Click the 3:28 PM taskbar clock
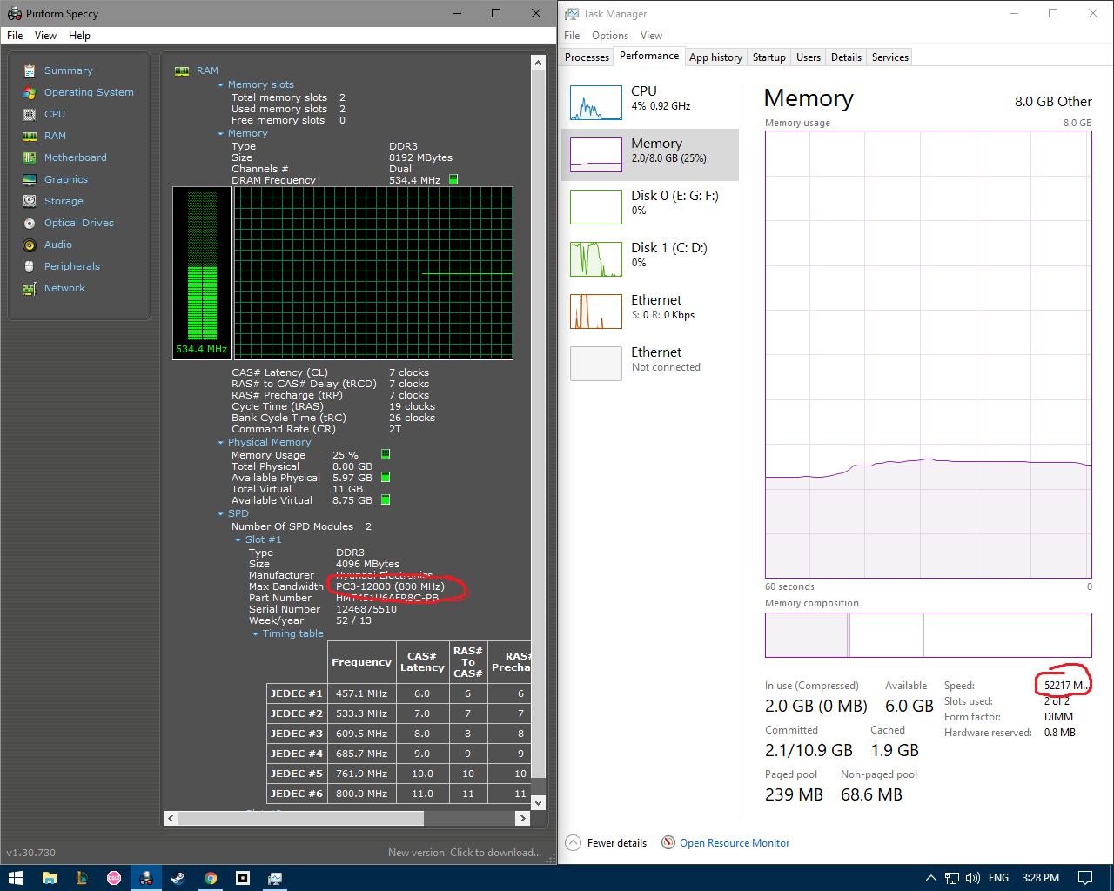 click(1041, 878)
